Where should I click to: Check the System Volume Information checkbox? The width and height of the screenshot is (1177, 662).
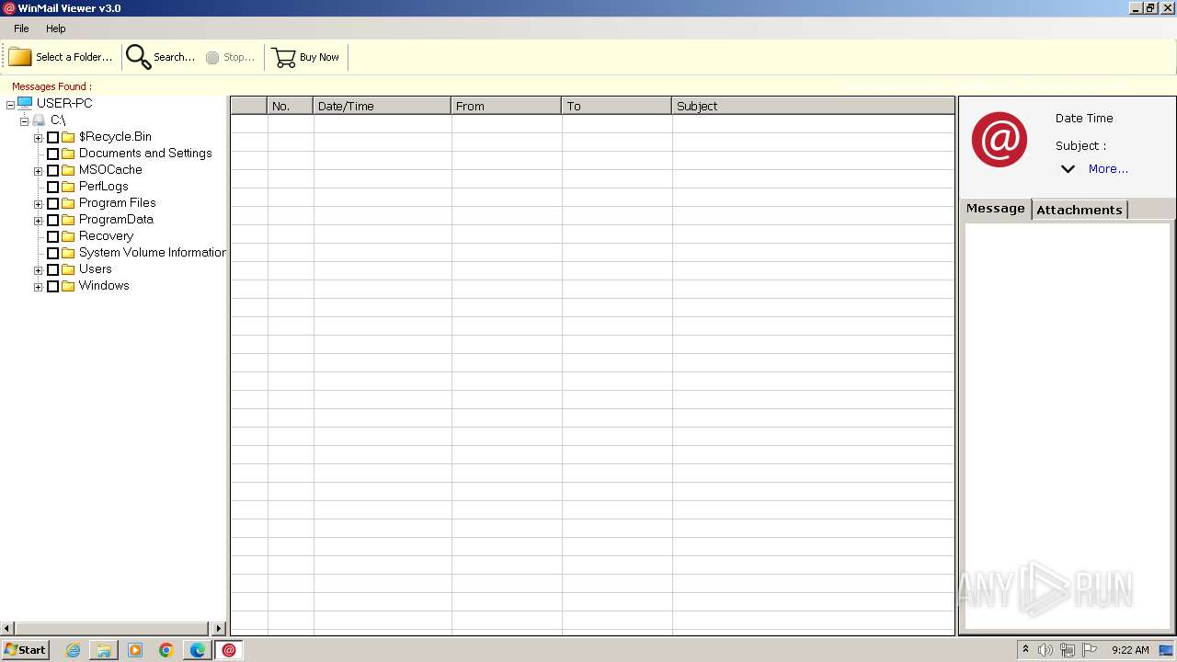pos(52,253)
